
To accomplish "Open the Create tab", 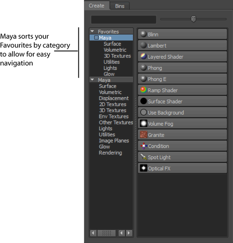I will point(96,5).
